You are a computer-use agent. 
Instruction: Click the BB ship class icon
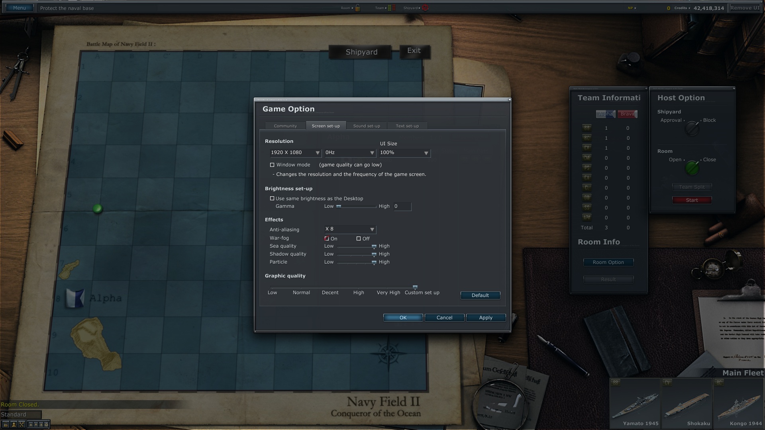(586, 128)
